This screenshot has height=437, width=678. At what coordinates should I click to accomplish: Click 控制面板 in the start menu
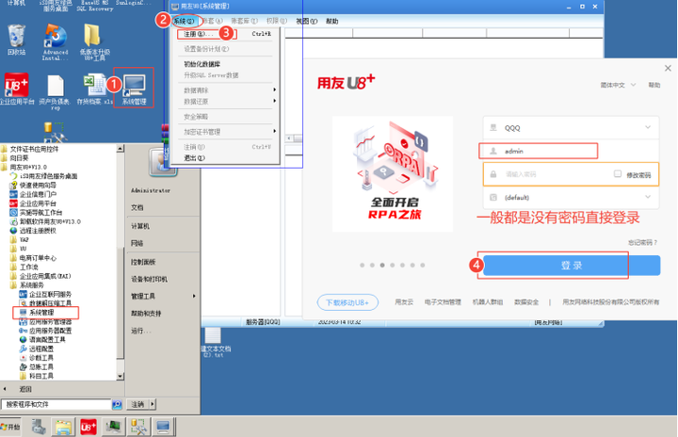click(x=143, y=262)
